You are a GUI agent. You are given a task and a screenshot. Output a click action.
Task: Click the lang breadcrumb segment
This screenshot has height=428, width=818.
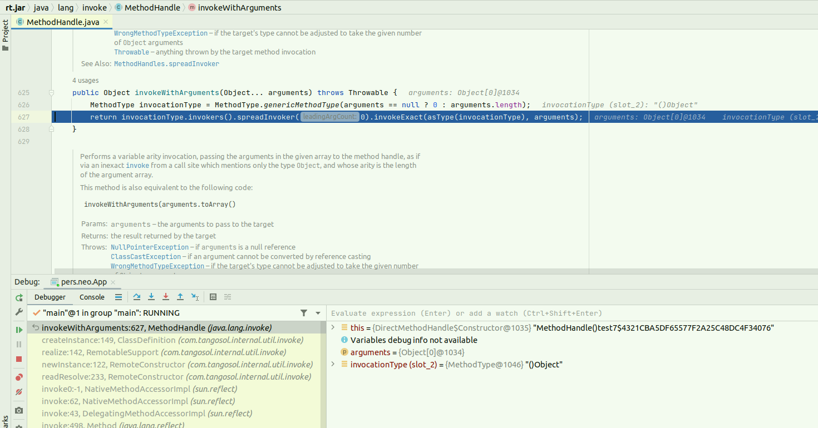click(x=66, y=8)
